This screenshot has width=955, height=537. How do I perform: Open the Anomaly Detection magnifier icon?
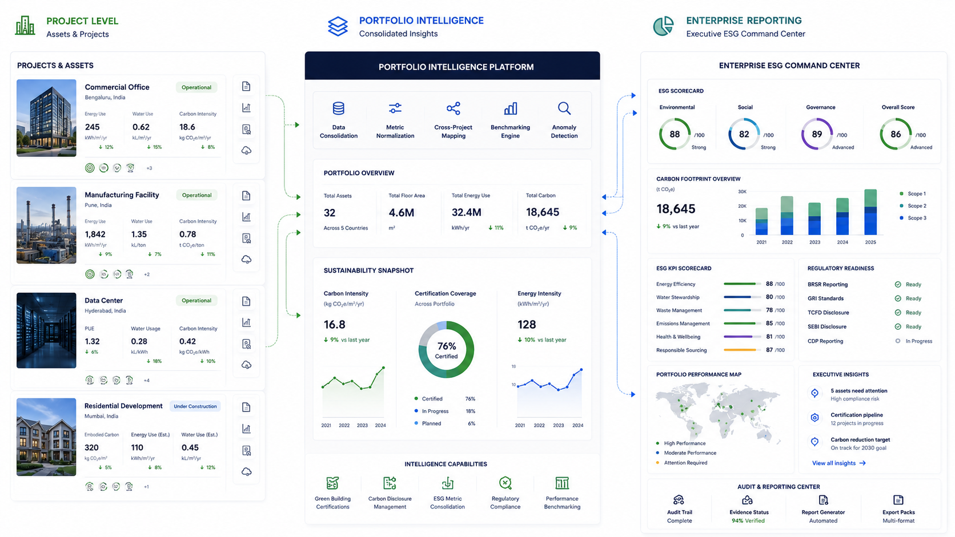pyautogui.click(x=564, y=108)
